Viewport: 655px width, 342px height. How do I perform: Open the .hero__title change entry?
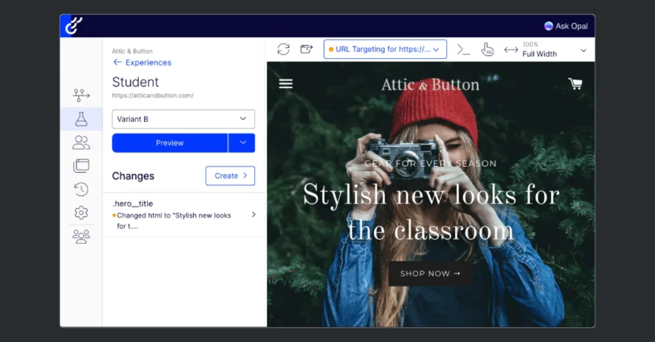(183, 215)
